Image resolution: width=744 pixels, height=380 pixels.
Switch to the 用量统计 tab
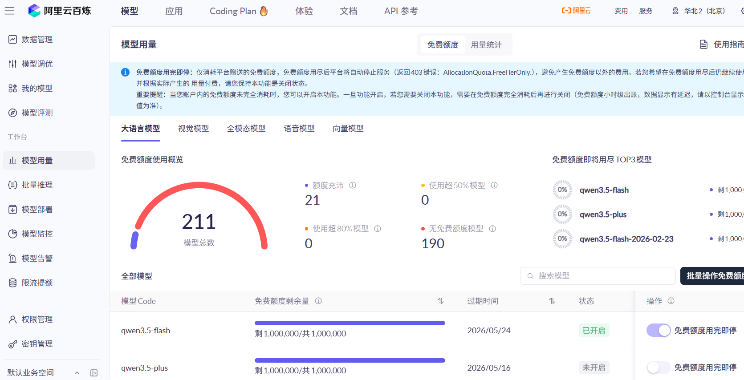pyautogui.click(x=486, y=44)
